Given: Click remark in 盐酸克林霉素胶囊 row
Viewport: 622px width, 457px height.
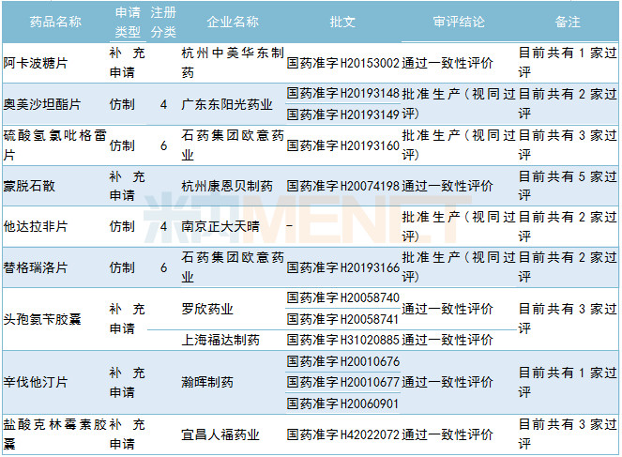Looking at the screenshot, I should coord(568,434).
